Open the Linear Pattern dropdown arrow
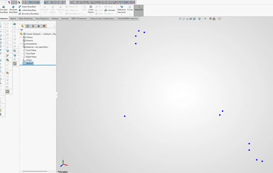This screenshot has width=273, height=173. click(91, 15)
